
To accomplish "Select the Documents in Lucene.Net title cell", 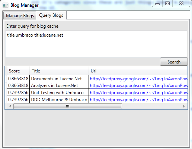I will pos(59,79).
